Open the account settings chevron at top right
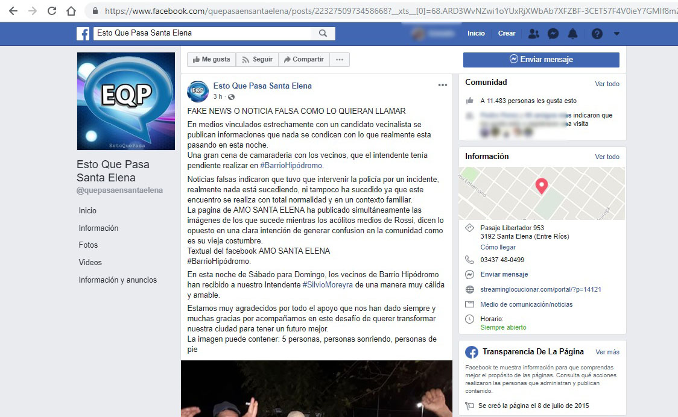This screenshot has height=417, width=678. point(616,34)
